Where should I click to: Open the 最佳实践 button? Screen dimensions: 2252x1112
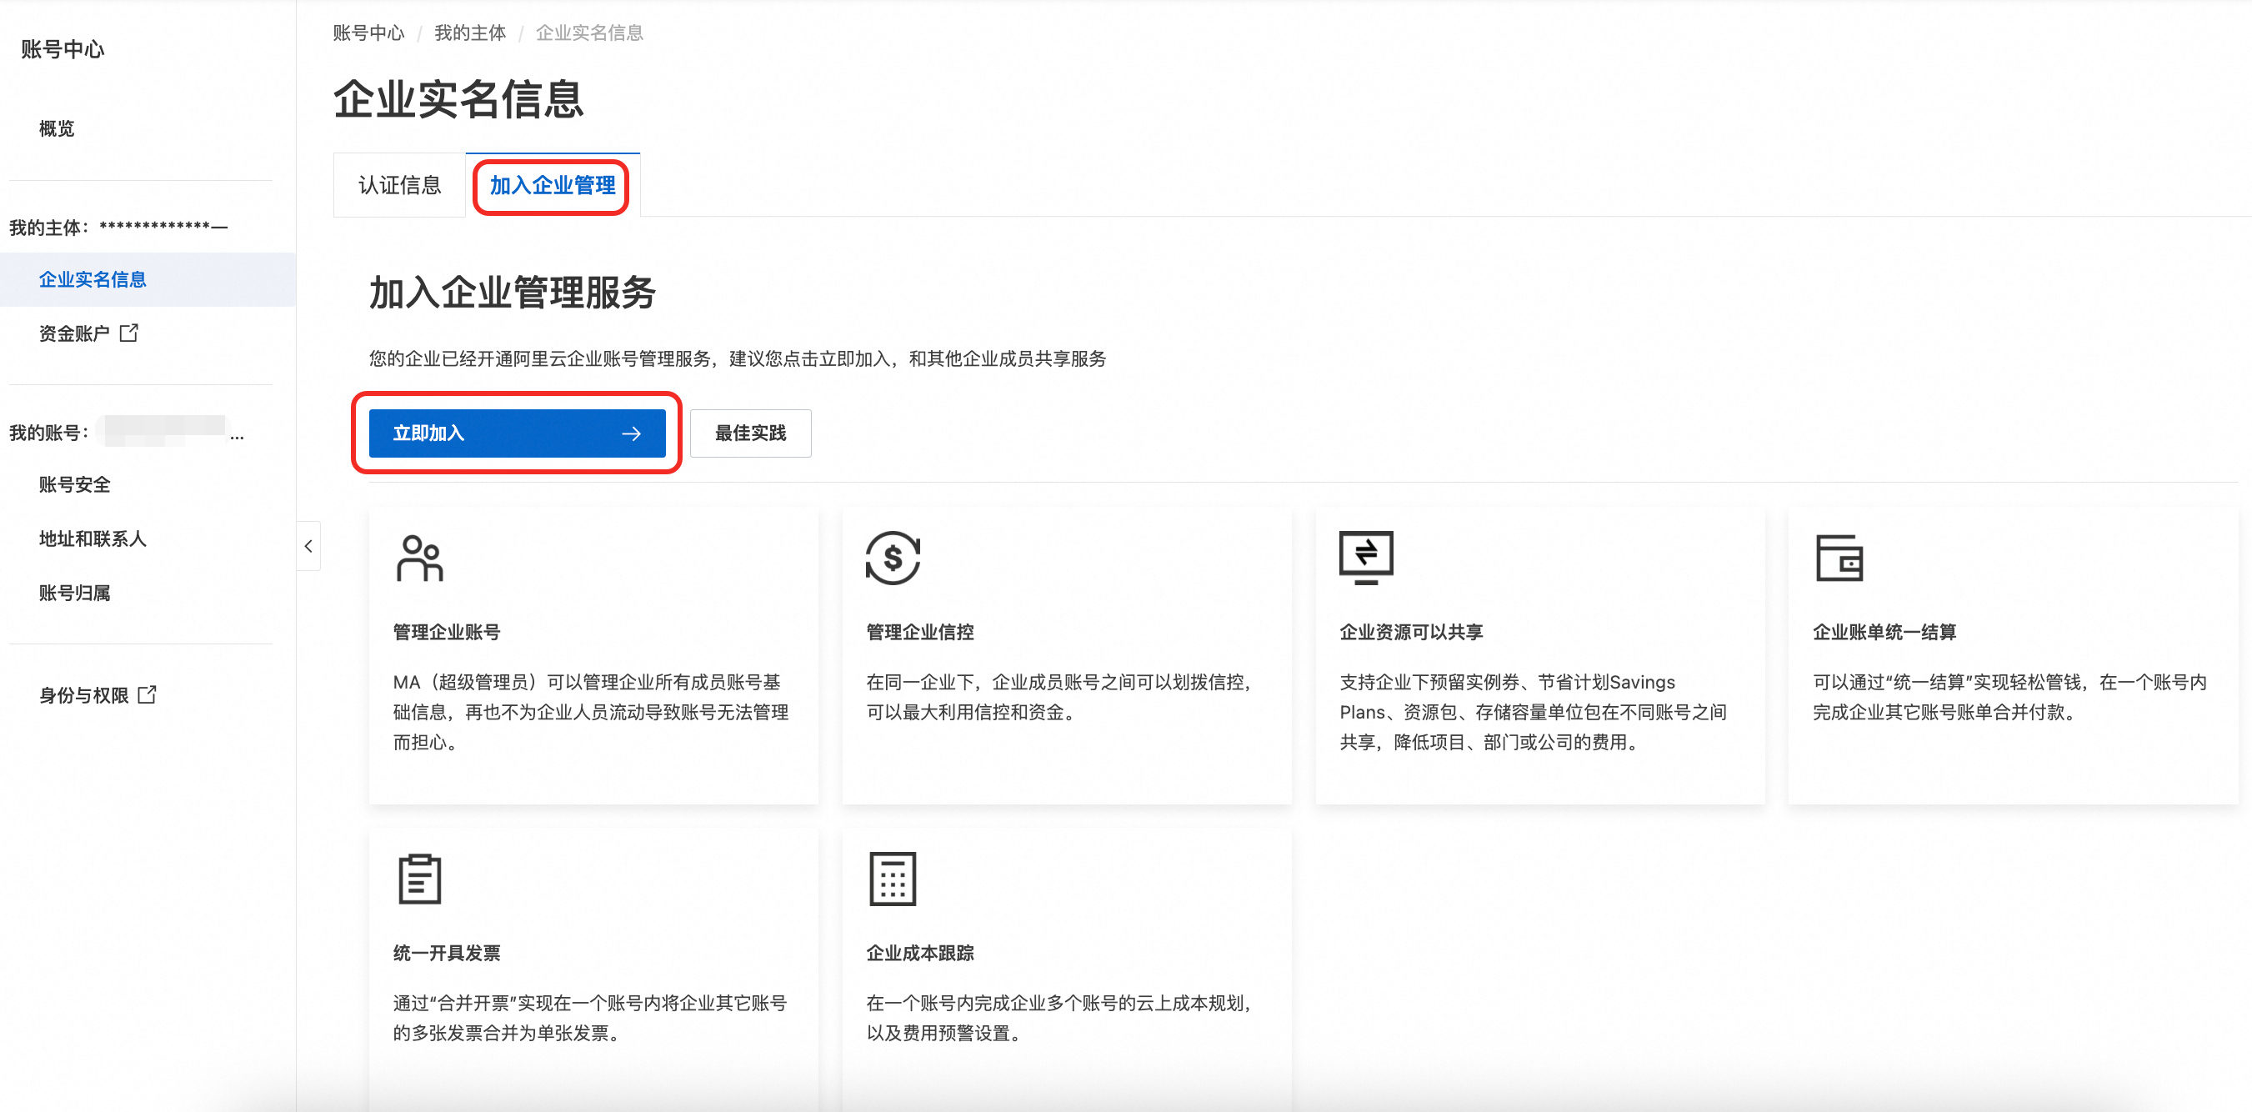[750, 433]
